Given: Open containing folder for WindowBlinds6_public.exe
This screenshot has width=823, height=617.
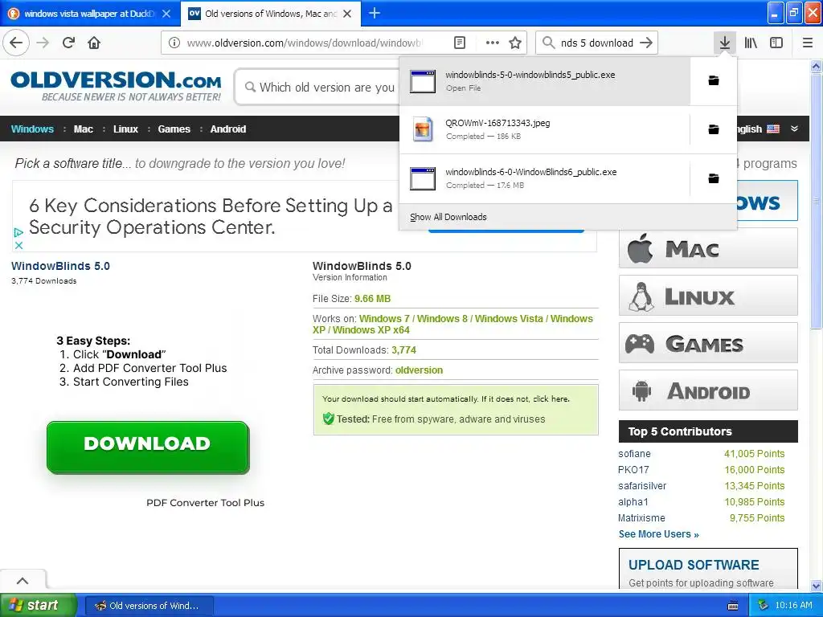Looking at the screenshot, I should pos(714,178).
